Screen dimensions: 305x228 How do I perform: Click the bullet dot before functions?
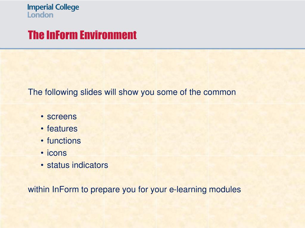pyautogui.click(x=42, y=141)
